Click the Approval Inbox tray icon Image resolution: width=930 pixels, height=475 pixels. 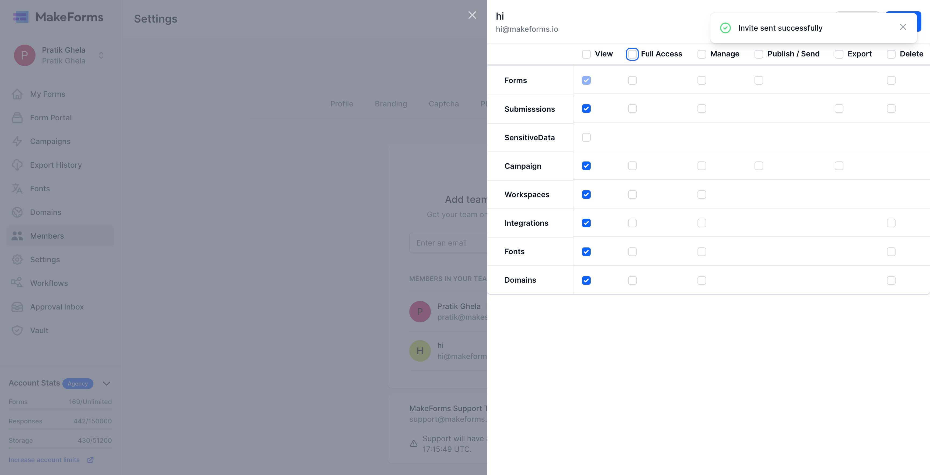pos(17,307)
